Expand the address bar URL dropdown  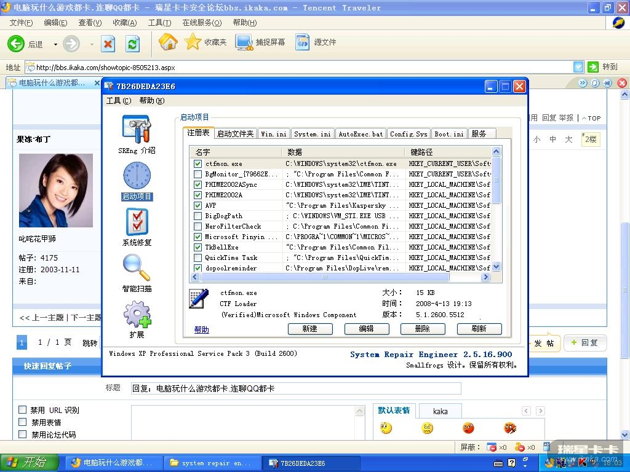pos(578,67)
